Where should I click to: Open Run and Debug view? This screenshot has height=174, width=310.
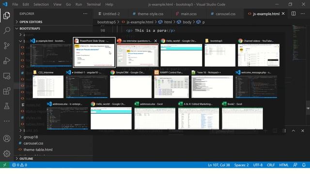pyautogui.click(x=6, y=61)
